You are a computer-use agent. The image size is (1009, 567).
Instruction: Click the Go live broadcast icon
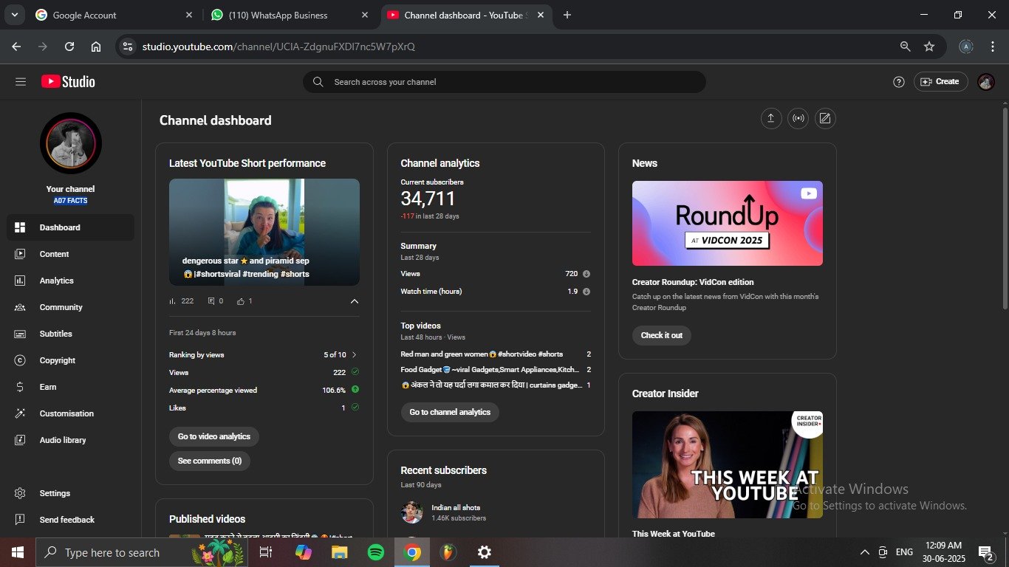pyautogui.click(x=798, y=118)
